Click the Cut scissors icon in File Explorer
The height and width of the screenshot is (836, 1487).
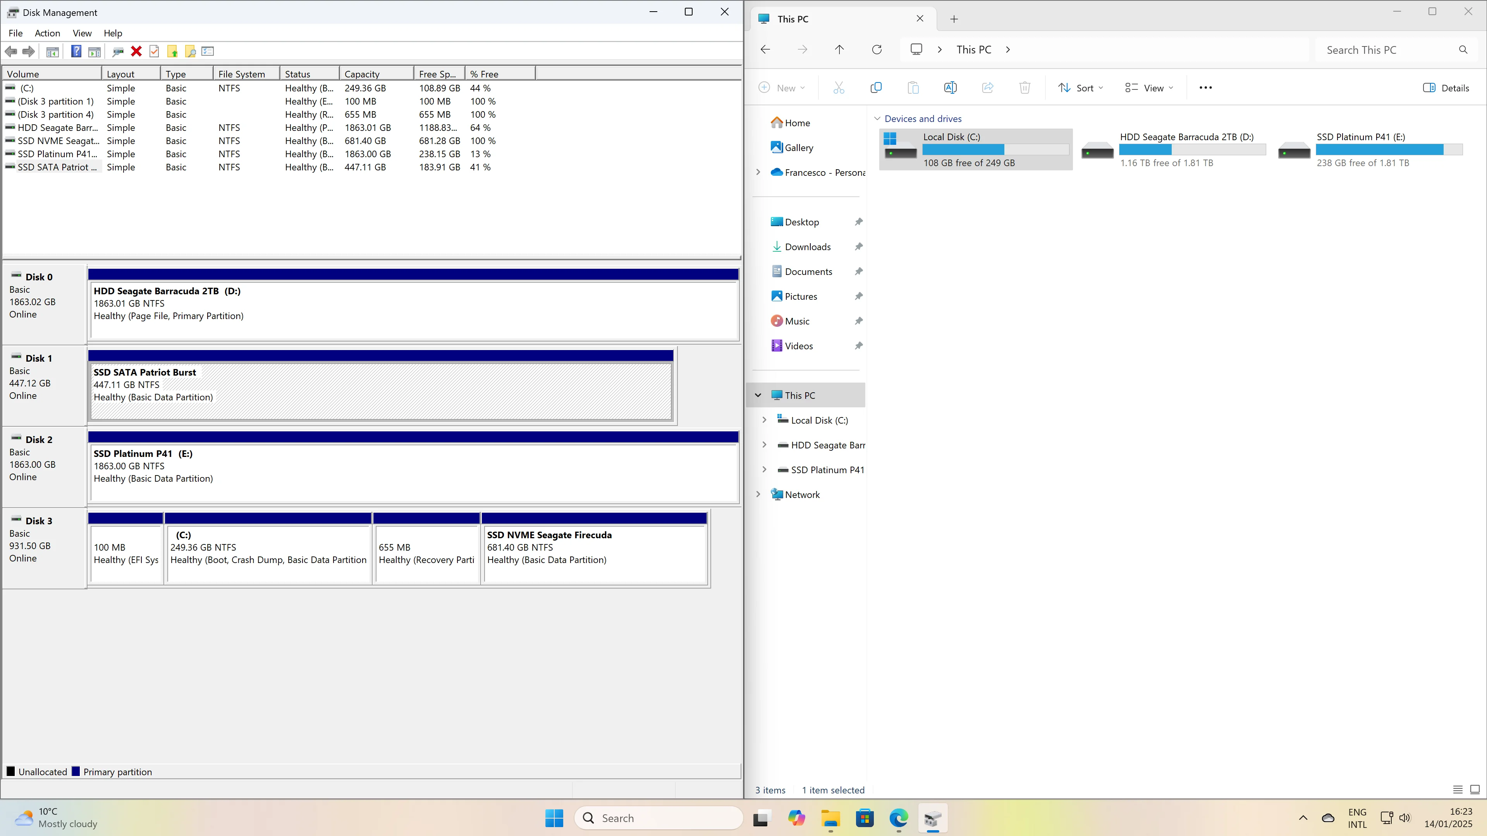tap(839, 88)
